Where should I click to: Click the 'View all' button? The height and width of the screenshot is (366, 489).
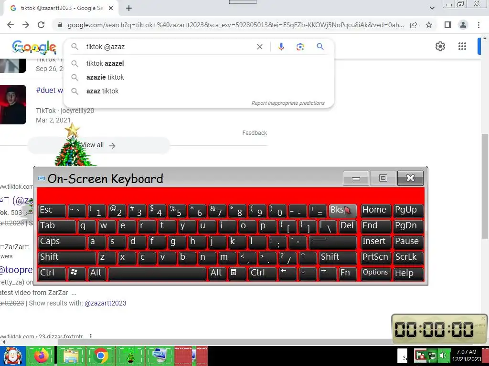coord(99,145)
